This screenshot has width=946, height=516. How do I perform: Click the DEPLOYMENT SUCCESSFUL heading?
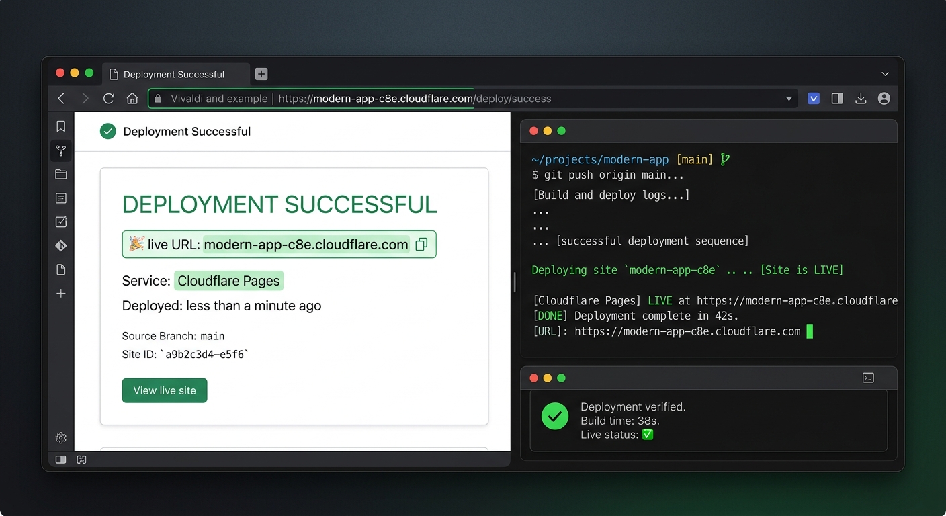279,204
